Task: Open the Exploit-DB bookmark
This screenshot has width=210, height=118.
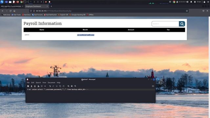Action: (63, 15)
